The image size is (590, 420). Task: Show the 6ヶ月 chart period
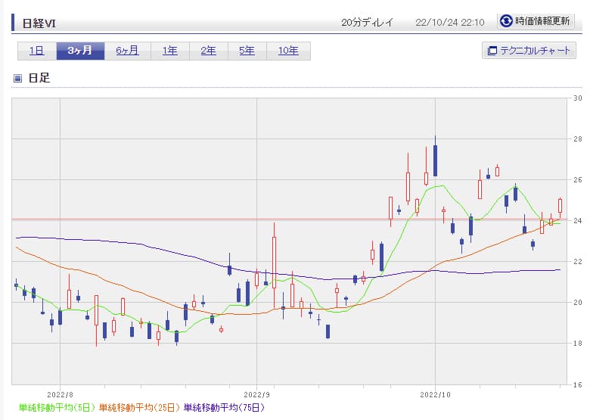[x=127, y=51]
